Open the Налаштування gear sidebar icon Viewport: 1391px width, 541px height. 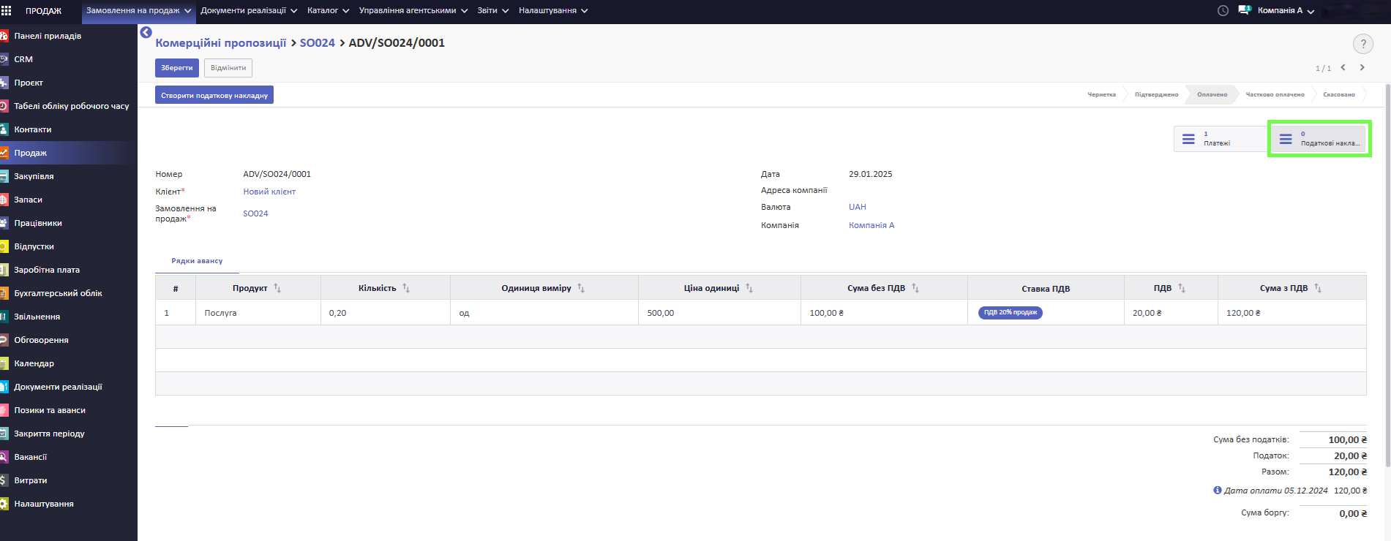[4, 504]
